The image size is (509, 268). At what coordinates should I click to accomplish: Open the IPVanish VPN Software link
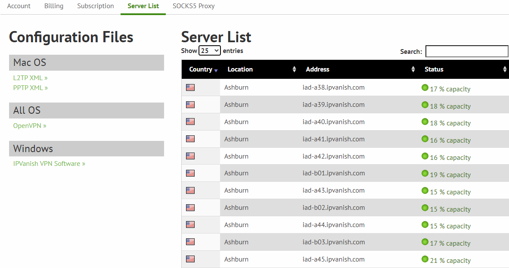49,164
